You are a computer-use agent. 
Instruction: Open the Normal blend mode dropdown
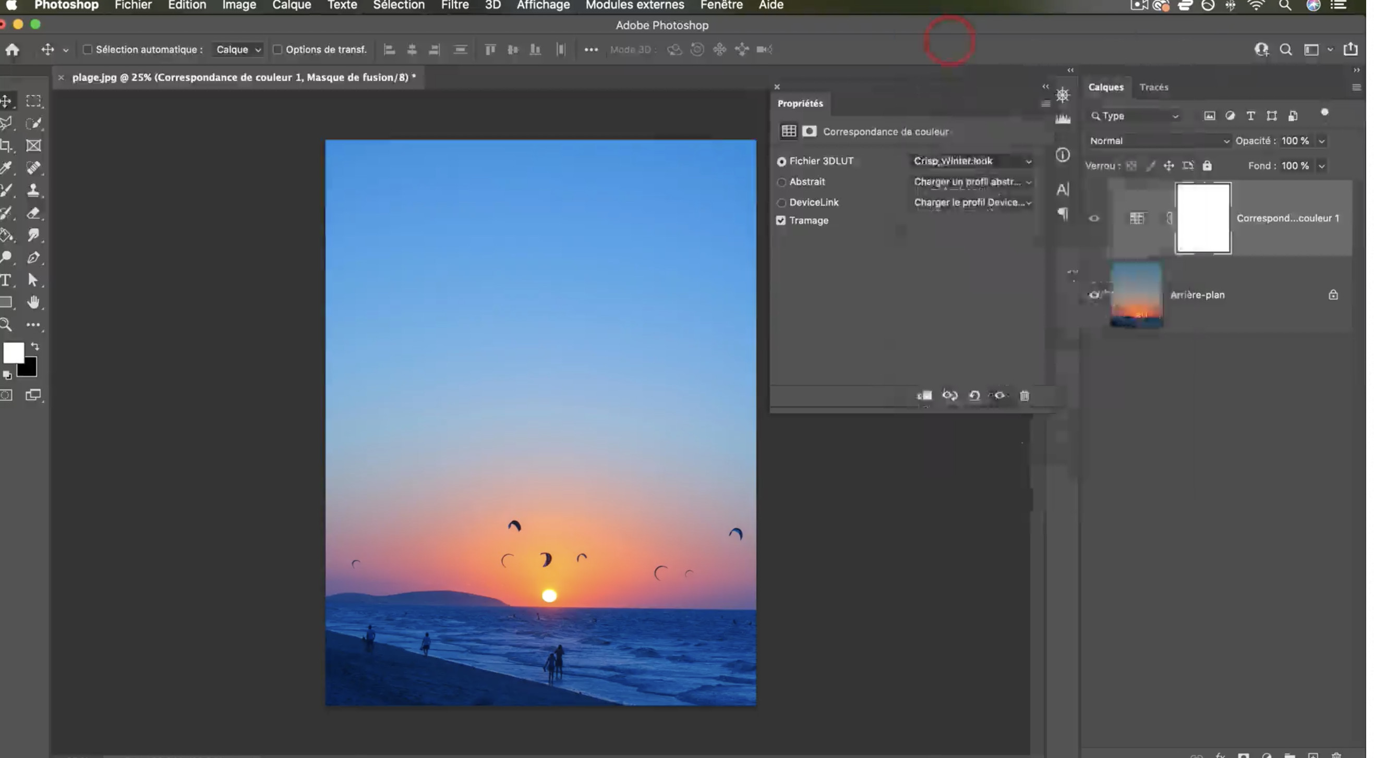point(1159,141)
